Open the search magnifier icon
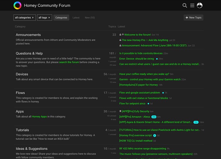 click(x=184, y=5)
